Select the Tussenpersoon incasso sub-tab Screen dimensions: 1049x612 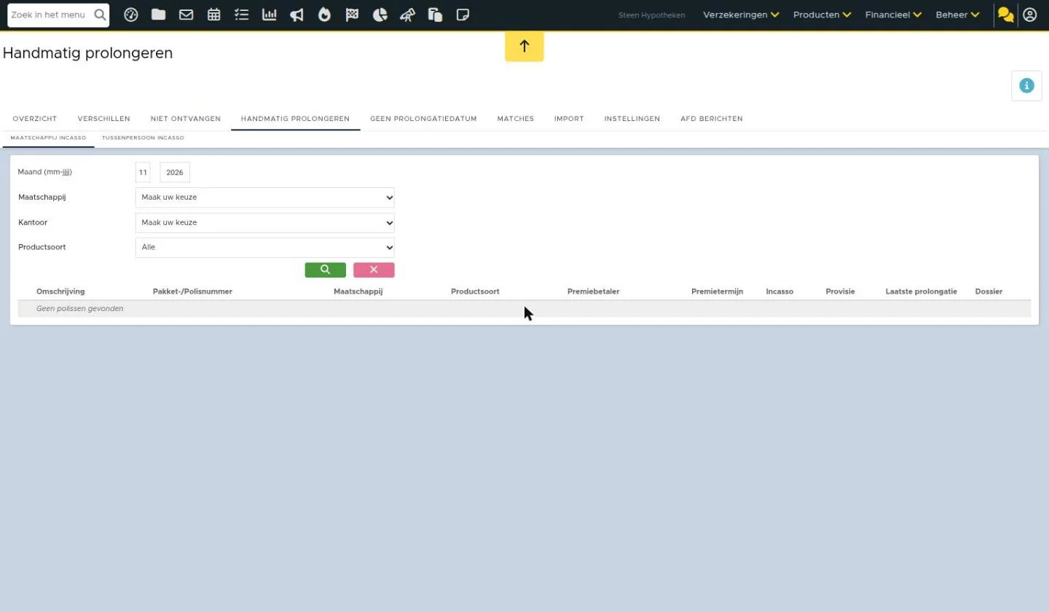pyautogui.click(x=143, y=138)
